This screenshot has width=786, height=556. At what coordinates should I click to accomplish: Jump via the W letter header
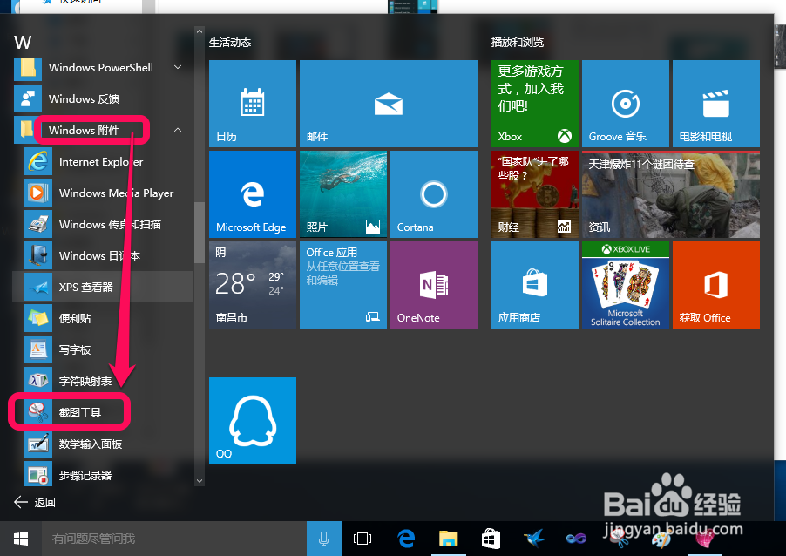(x=23, y=42)
